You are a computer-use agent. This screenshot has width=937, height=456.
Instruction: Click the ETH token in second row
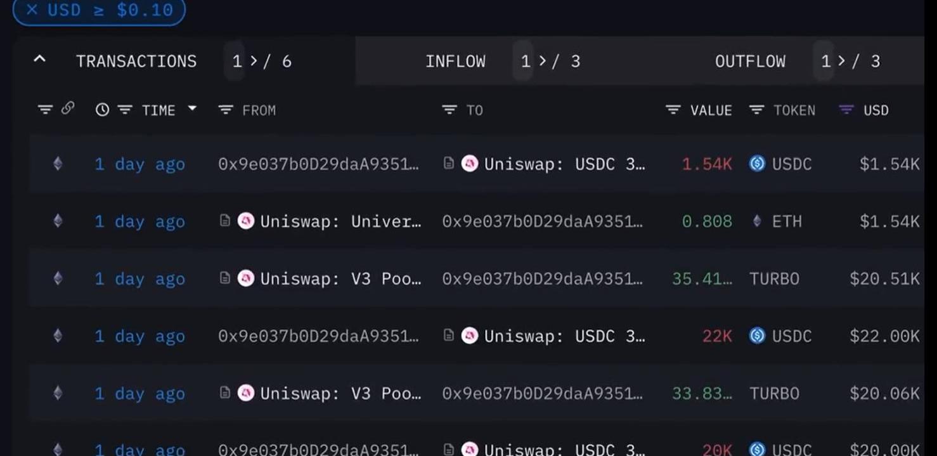coord(786,221)
